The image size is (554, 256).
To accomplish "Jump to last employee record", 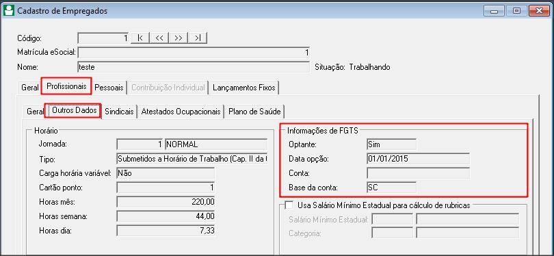I will point(197,38).
